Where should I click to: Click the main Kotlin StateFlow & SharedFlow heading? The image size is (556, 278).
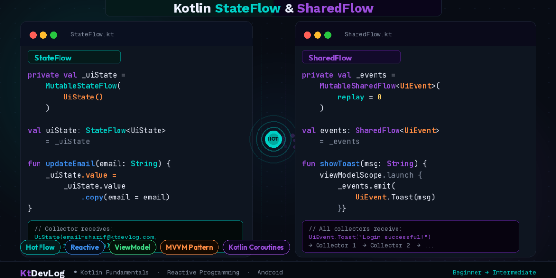(274, 8)
